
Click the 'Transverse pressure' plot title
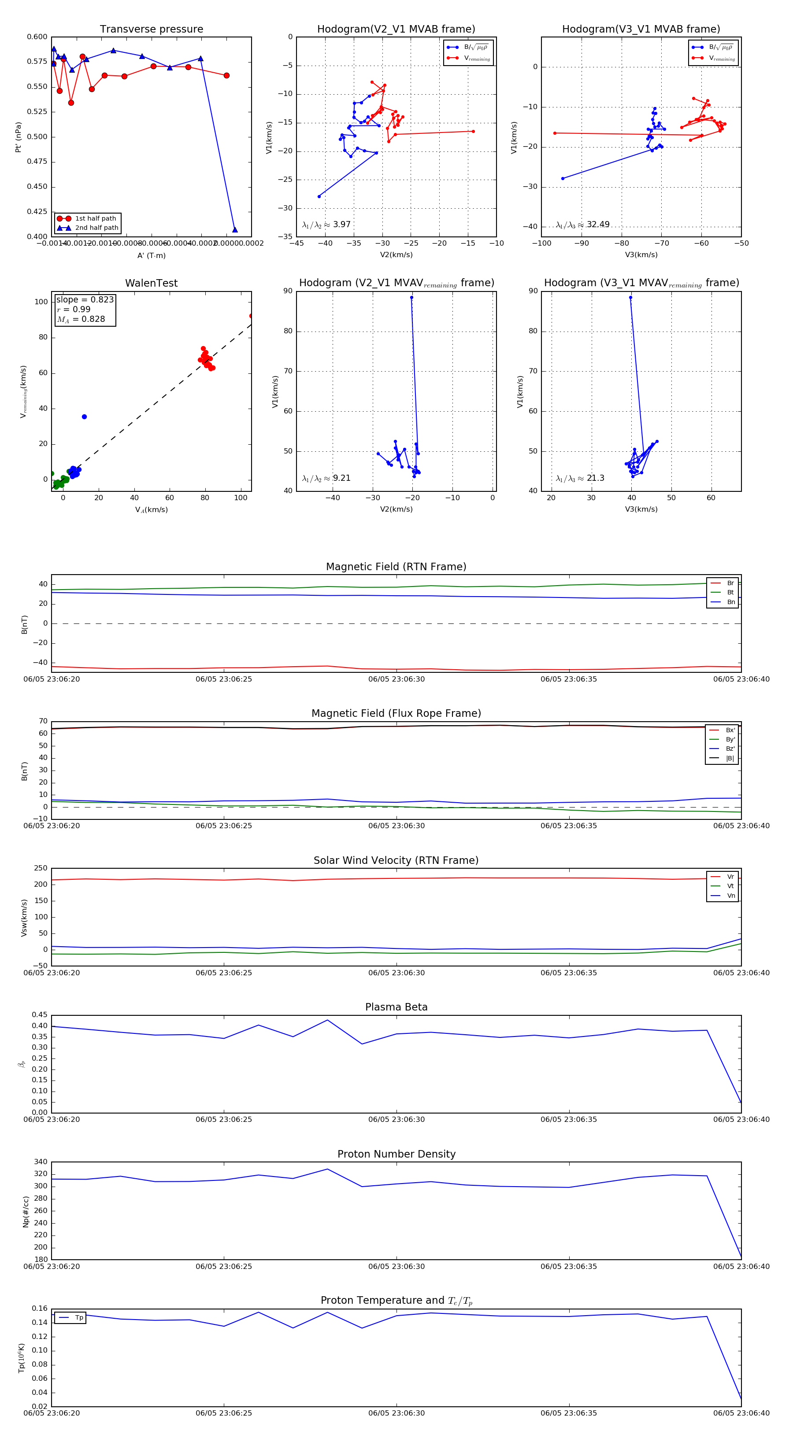pos(151,30)
